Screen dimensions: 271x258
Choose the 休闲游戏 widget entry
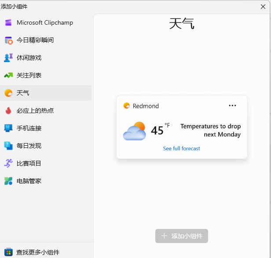[x=46, y=58]
